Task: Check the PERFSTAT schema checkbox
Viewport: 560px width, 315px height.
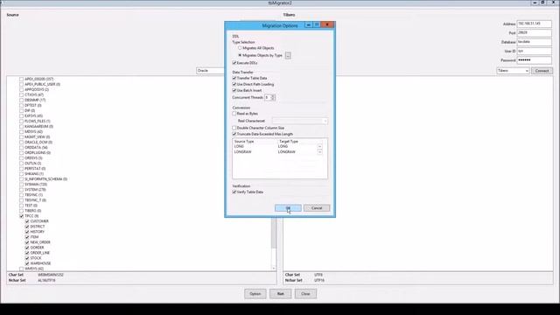Action: click(x=21, y=169)
